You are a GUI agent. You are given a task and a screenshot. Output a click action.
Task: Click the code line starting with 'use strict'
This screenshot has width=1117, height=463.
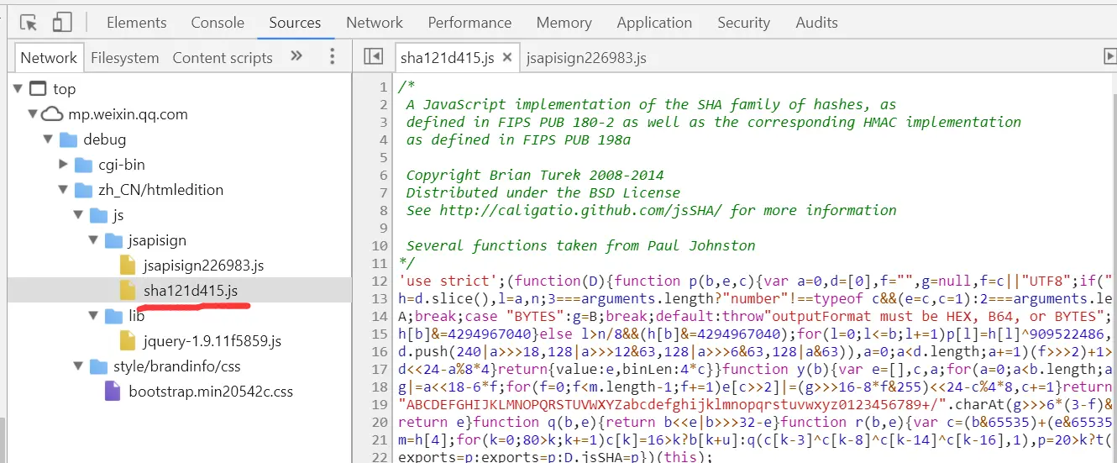[x=756, y=281]
